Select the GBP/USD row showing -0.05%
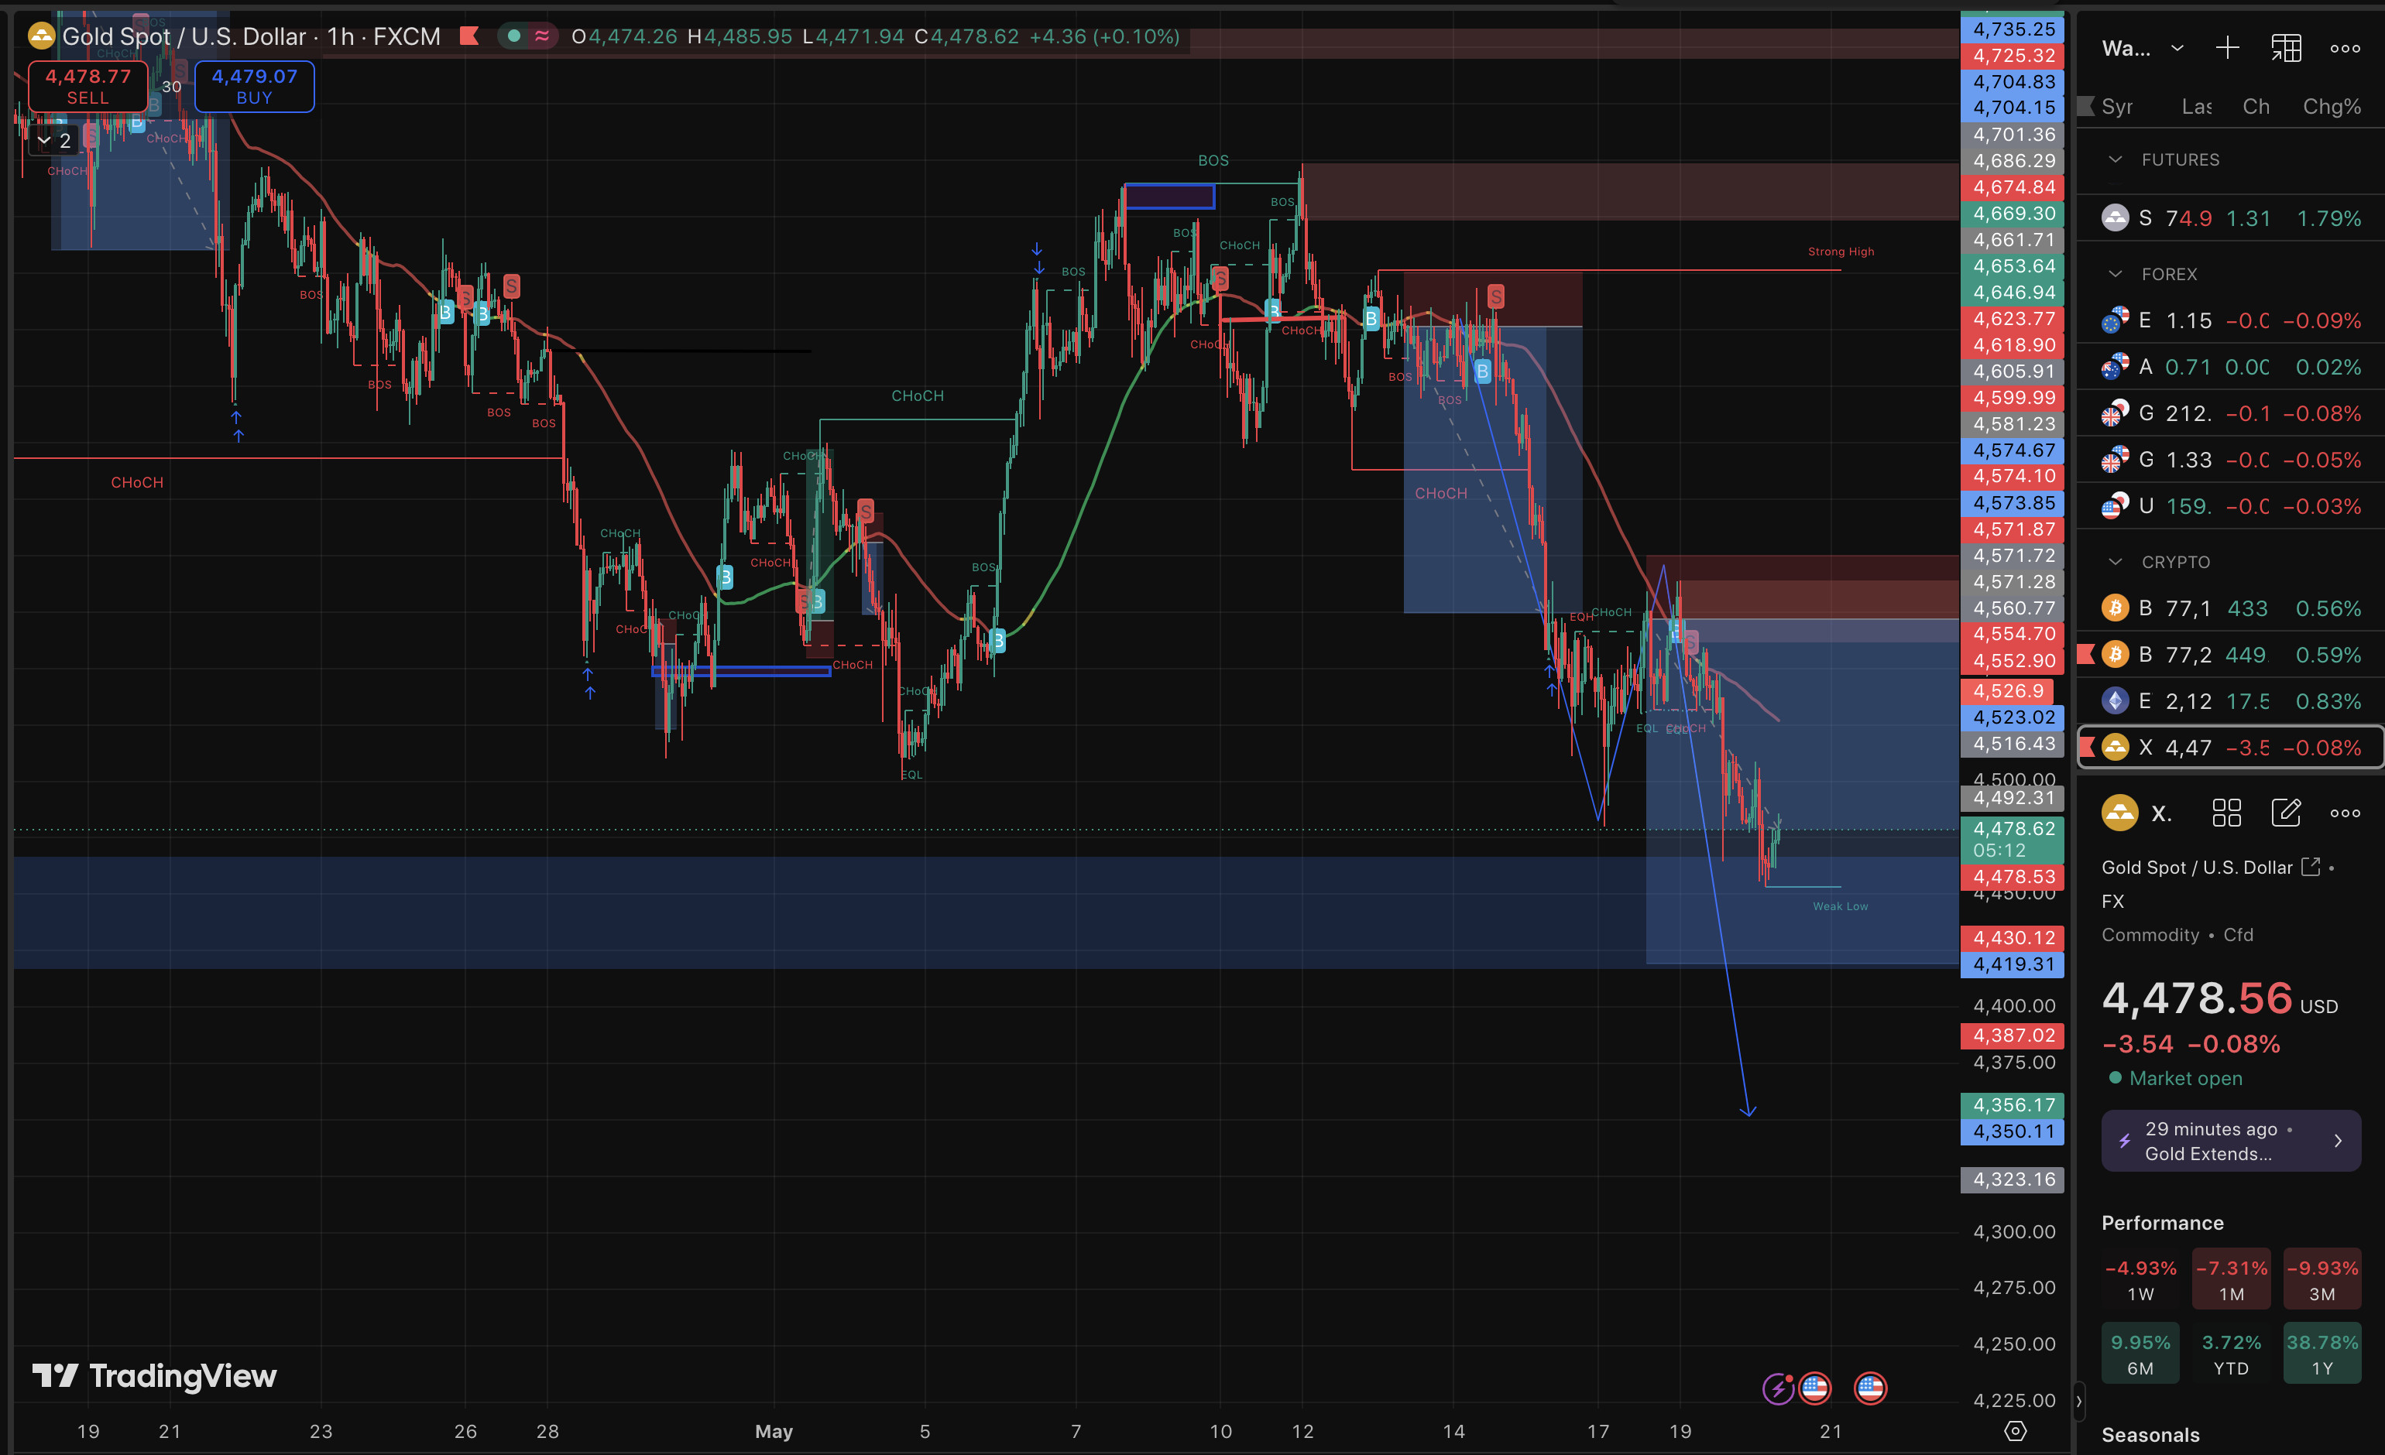The image size is (2385, 1455). (2230, 460)
